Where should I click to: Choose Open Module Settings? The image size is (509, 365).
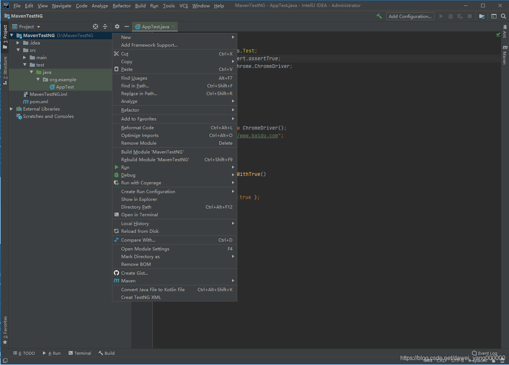click(x=174, y=249)
